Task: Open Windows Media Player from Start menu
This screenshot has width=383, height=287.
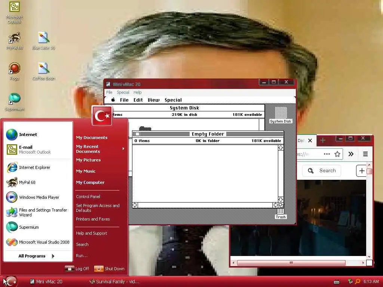Action: [x=39, y=197]
